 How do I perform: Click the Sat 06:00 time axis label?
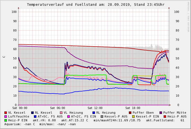(x=57, y=108)
